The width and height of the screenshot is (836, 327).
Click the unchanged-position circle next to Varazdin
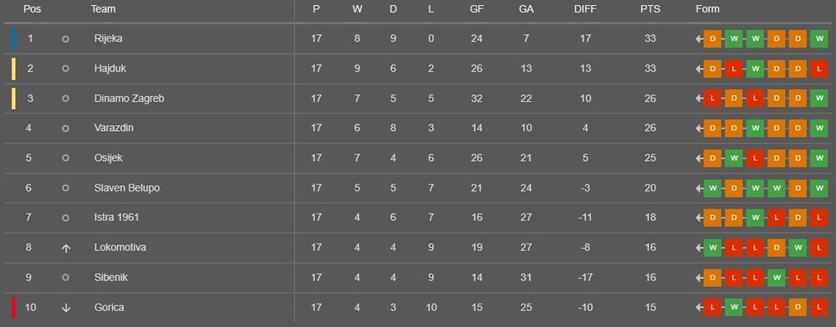(65, 128)
